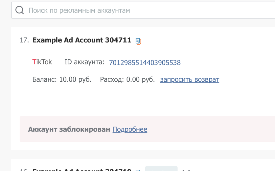Click the list number 17
Image resolution: width=275 pixels, height=171 pixels.
click(24, 40)
